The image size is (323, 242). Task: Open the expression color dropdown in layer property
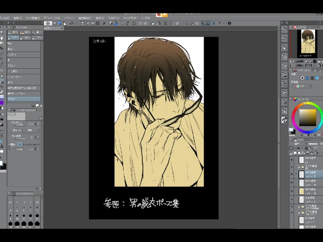[302, 86]
